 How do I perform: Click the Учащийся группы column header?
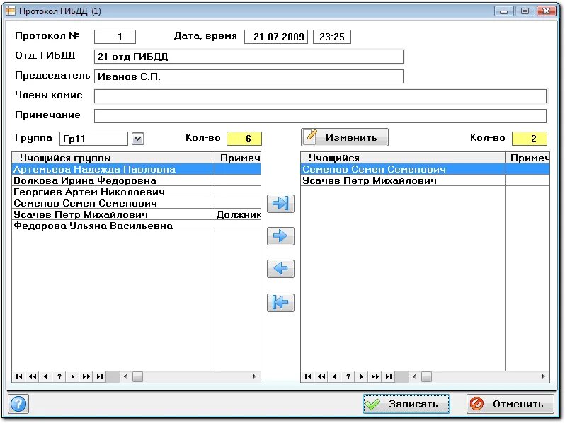(x=113, y=158)
